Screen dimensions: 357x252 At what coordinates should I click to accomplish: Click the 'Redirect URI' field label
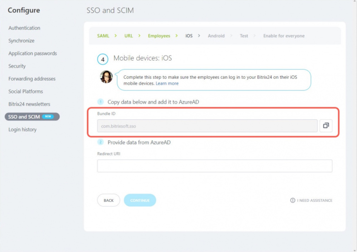pos(109,154)
